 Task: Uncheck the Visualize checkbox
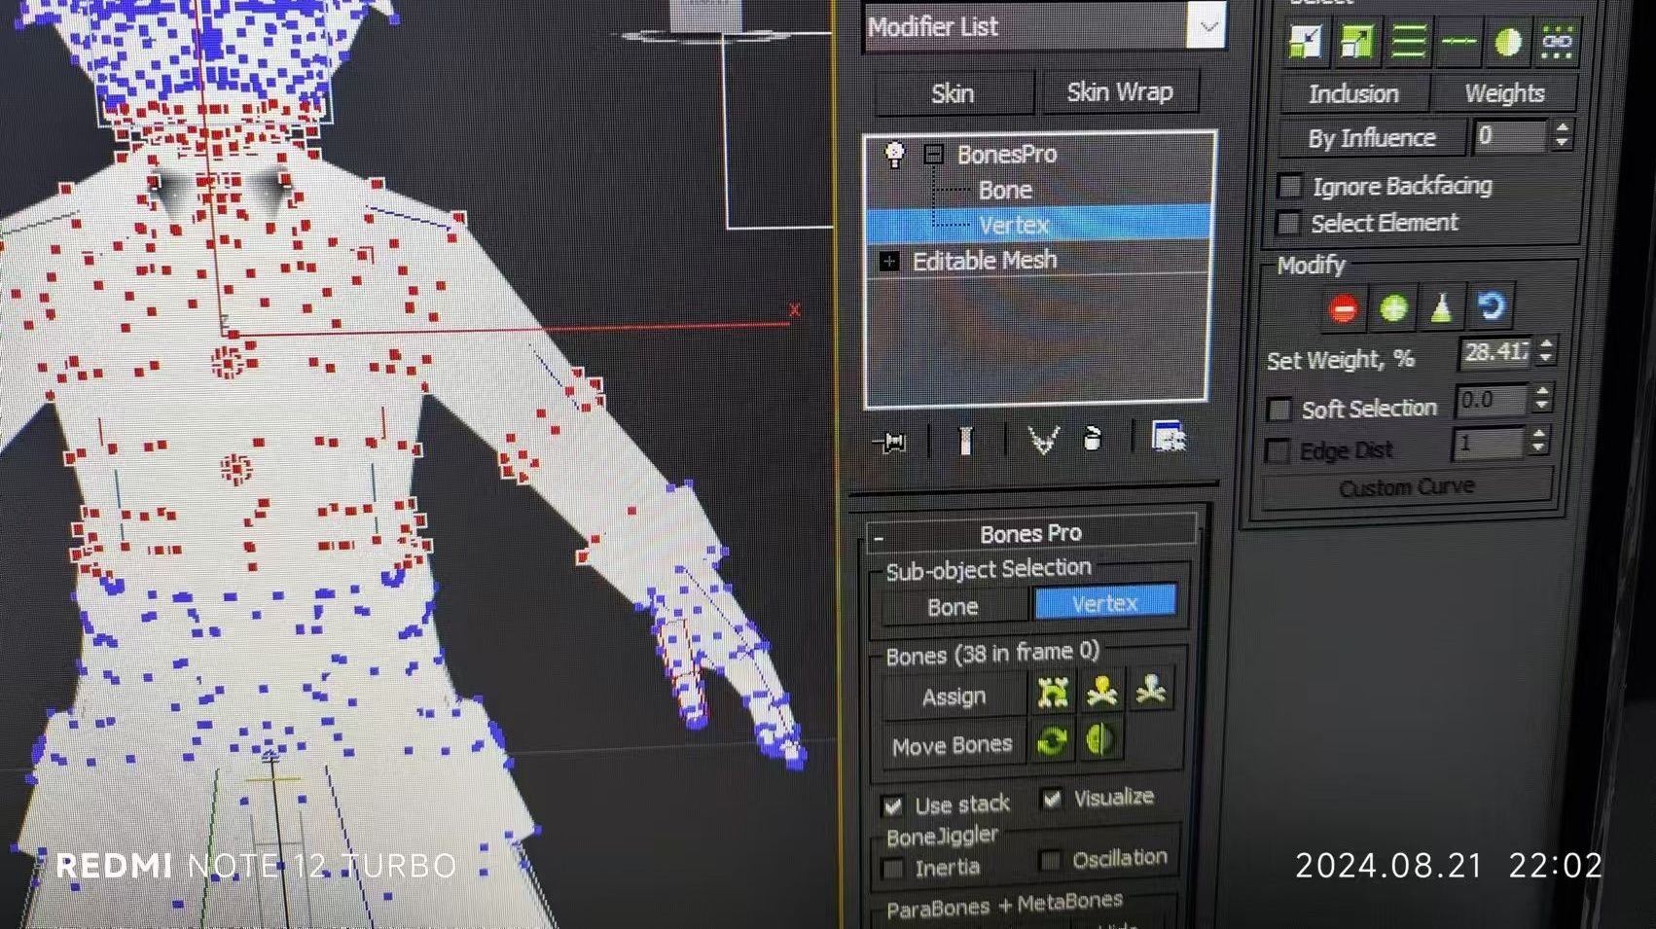coord(1051,800)
